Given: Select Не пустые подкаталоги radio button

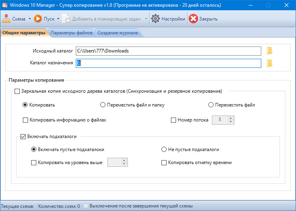Looking at the screenshot, I should click(164, 149).
